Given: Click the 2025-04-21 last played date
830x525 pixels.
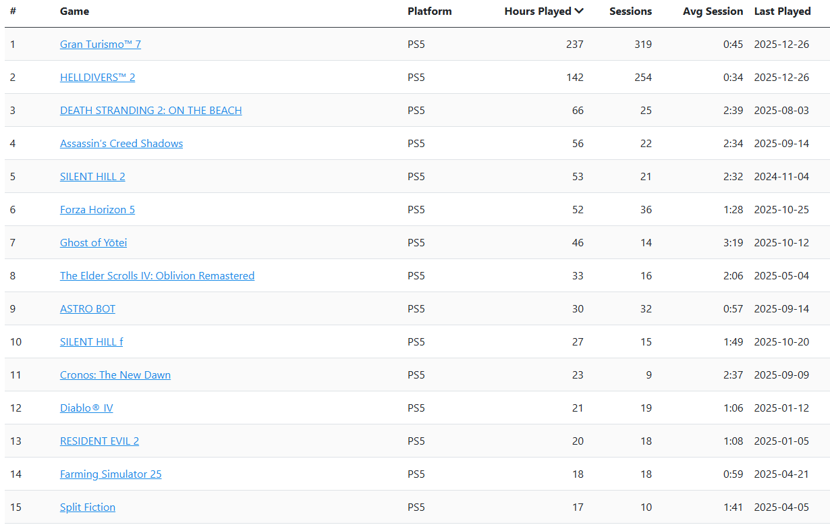Looking at the screenshot, I should [x=781, y=474].
